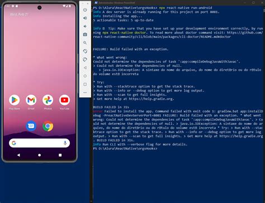Tap the Android home navigation button

pos(39,155)
